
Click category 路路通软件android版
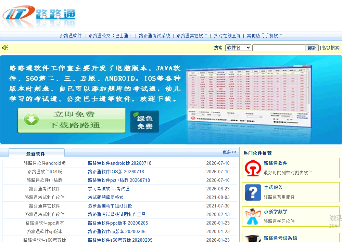(x=45, y=163)
